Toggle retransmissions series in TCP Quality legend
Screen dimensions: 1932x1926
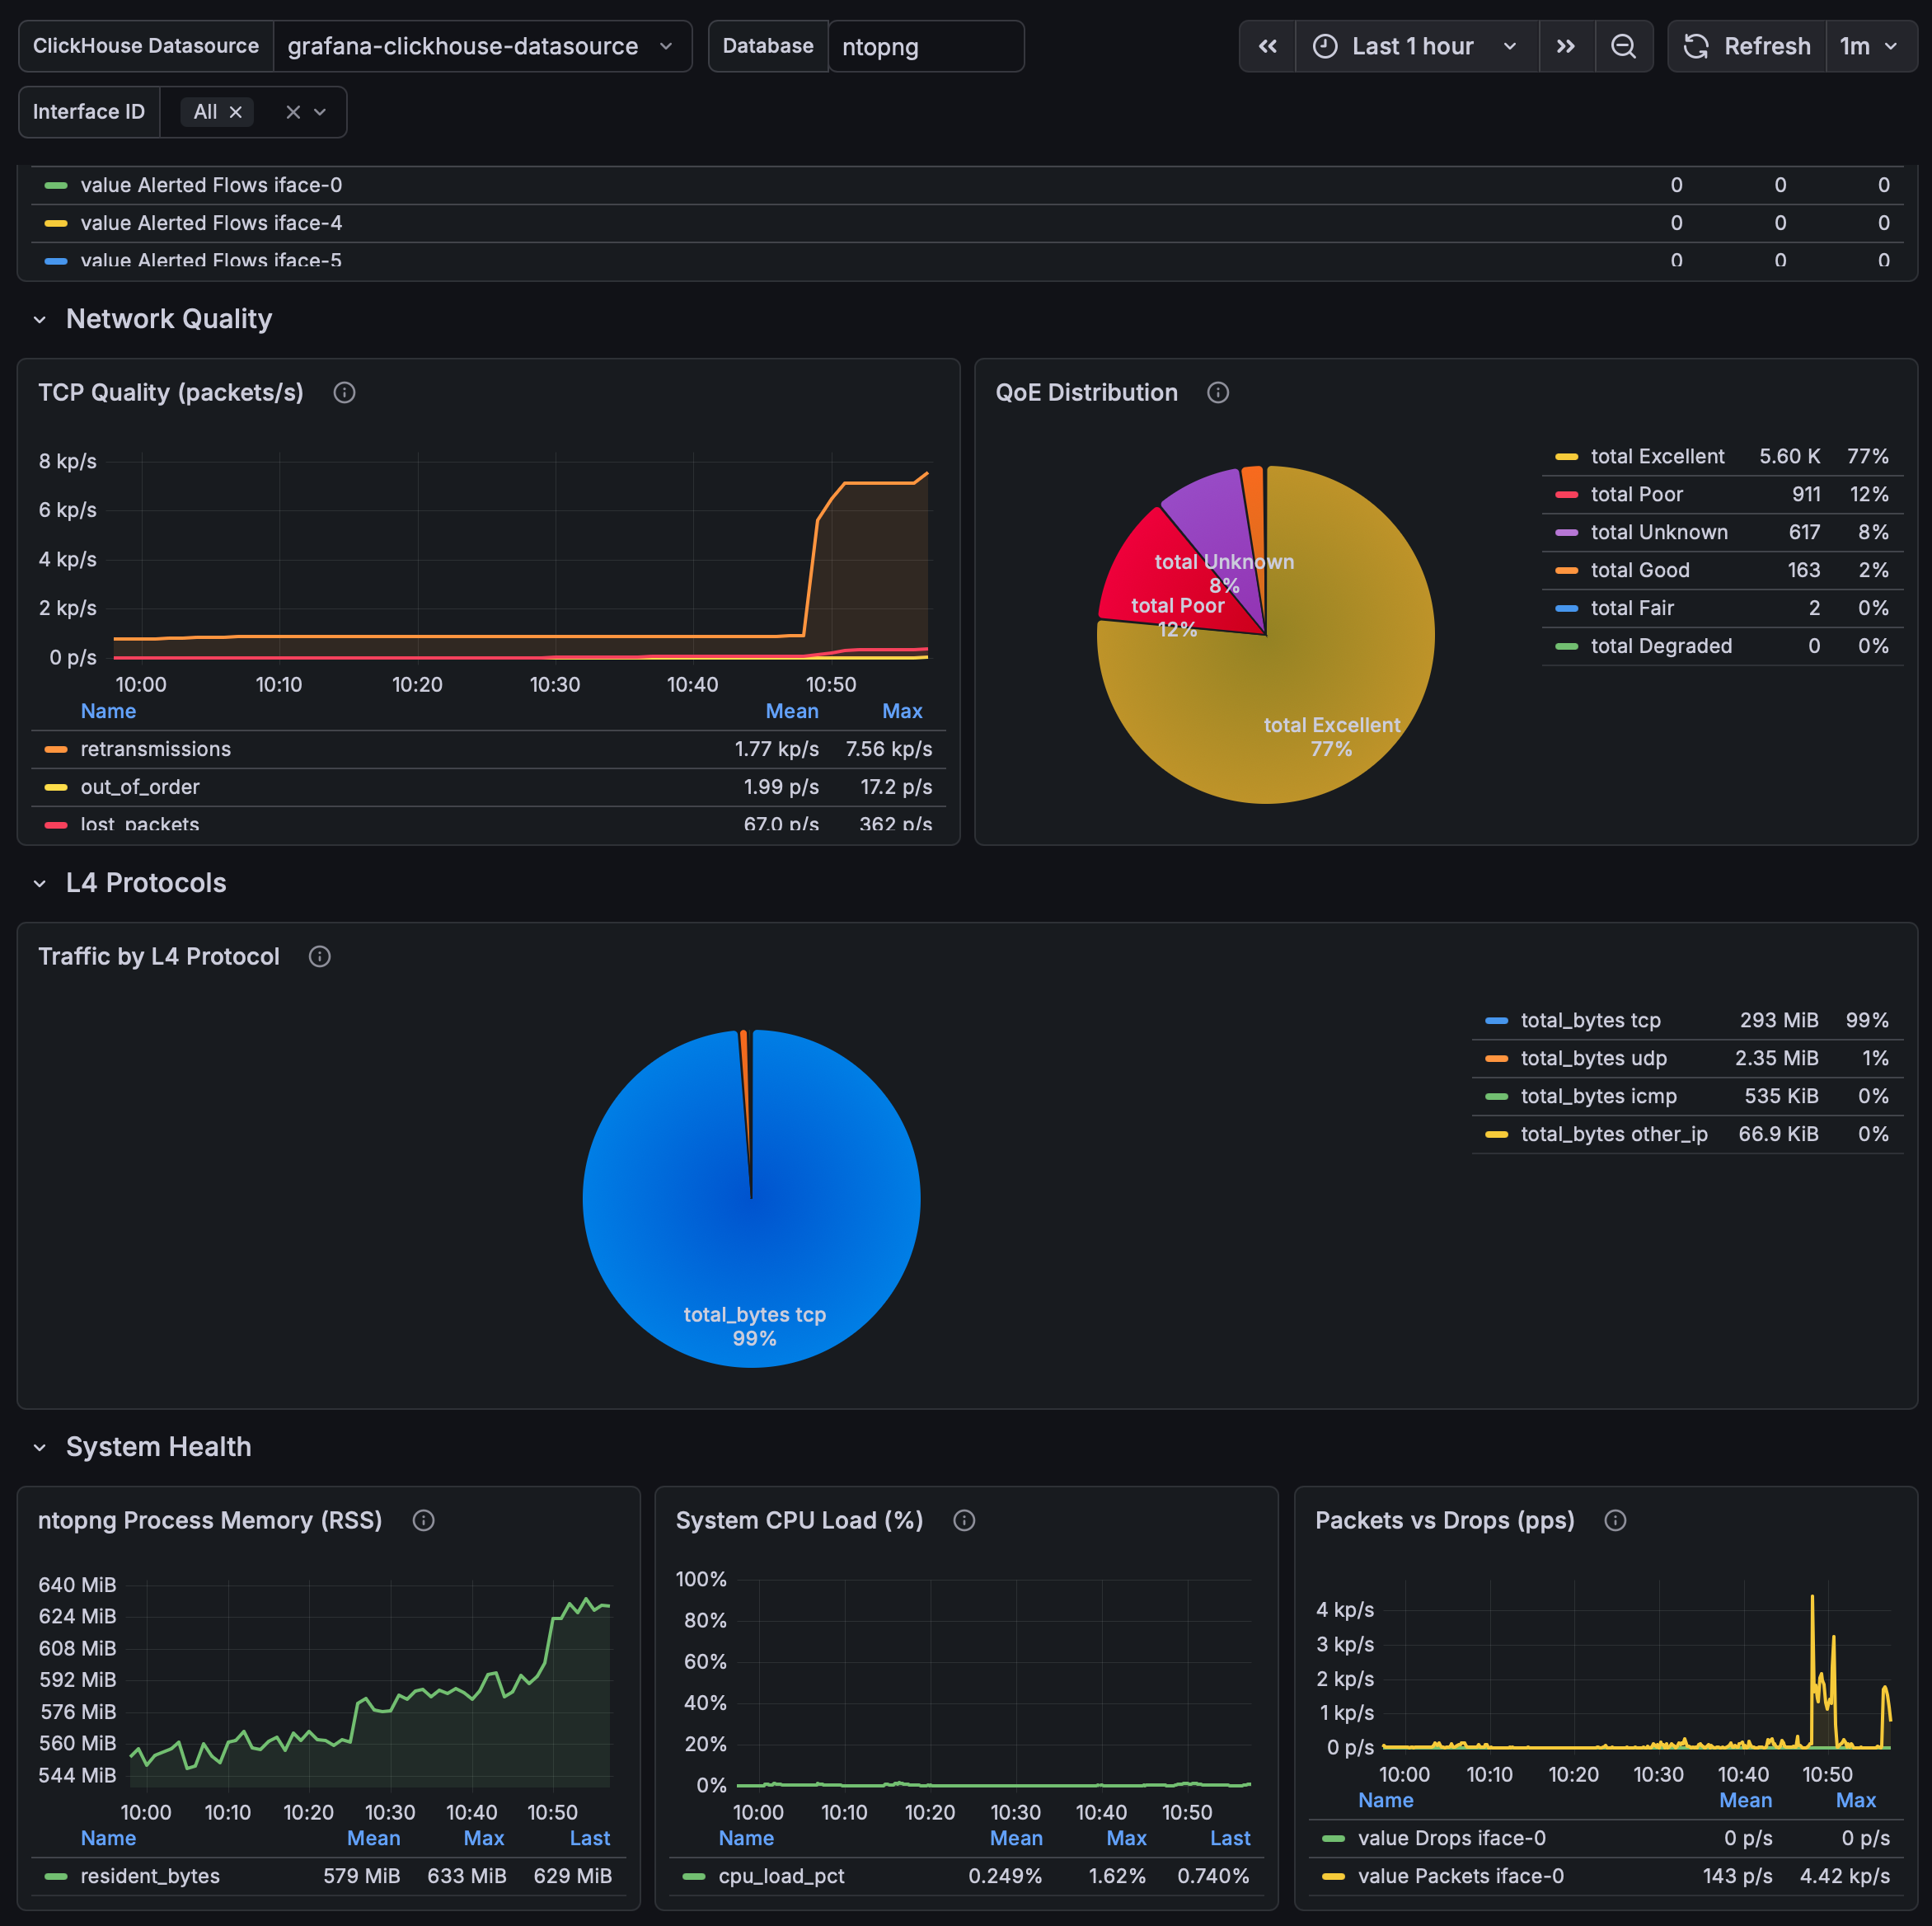pos(155,749)
